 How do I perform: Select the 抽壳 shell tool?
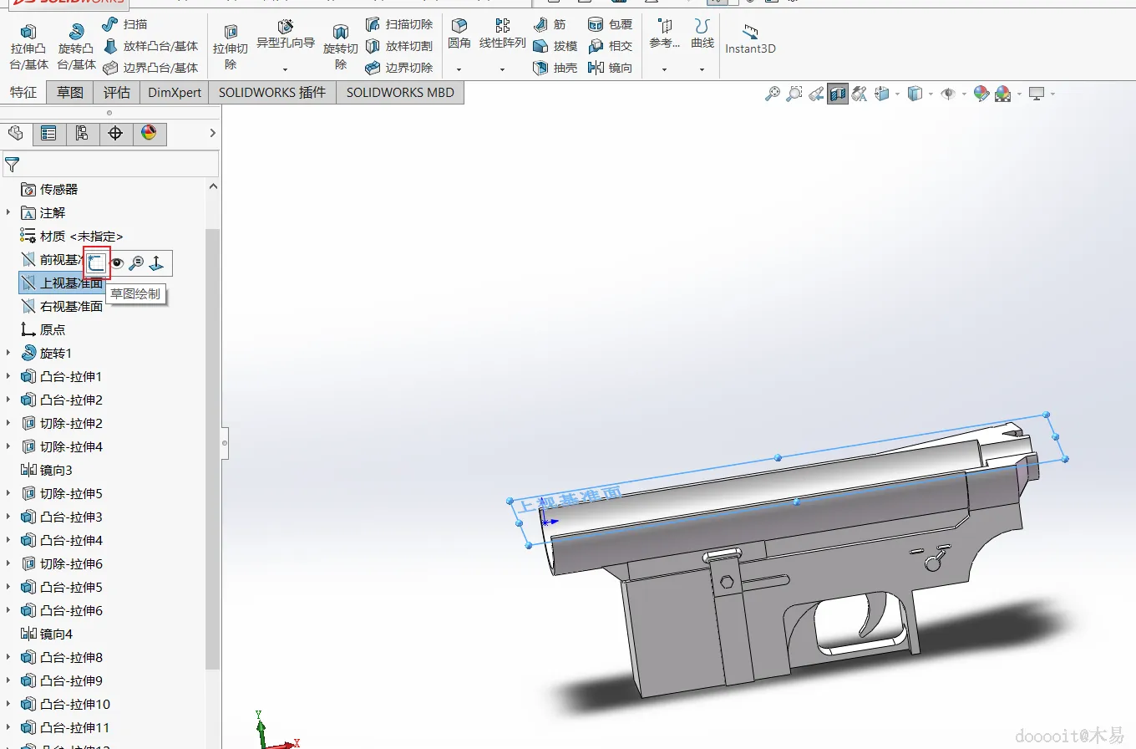tap(555, 68)
